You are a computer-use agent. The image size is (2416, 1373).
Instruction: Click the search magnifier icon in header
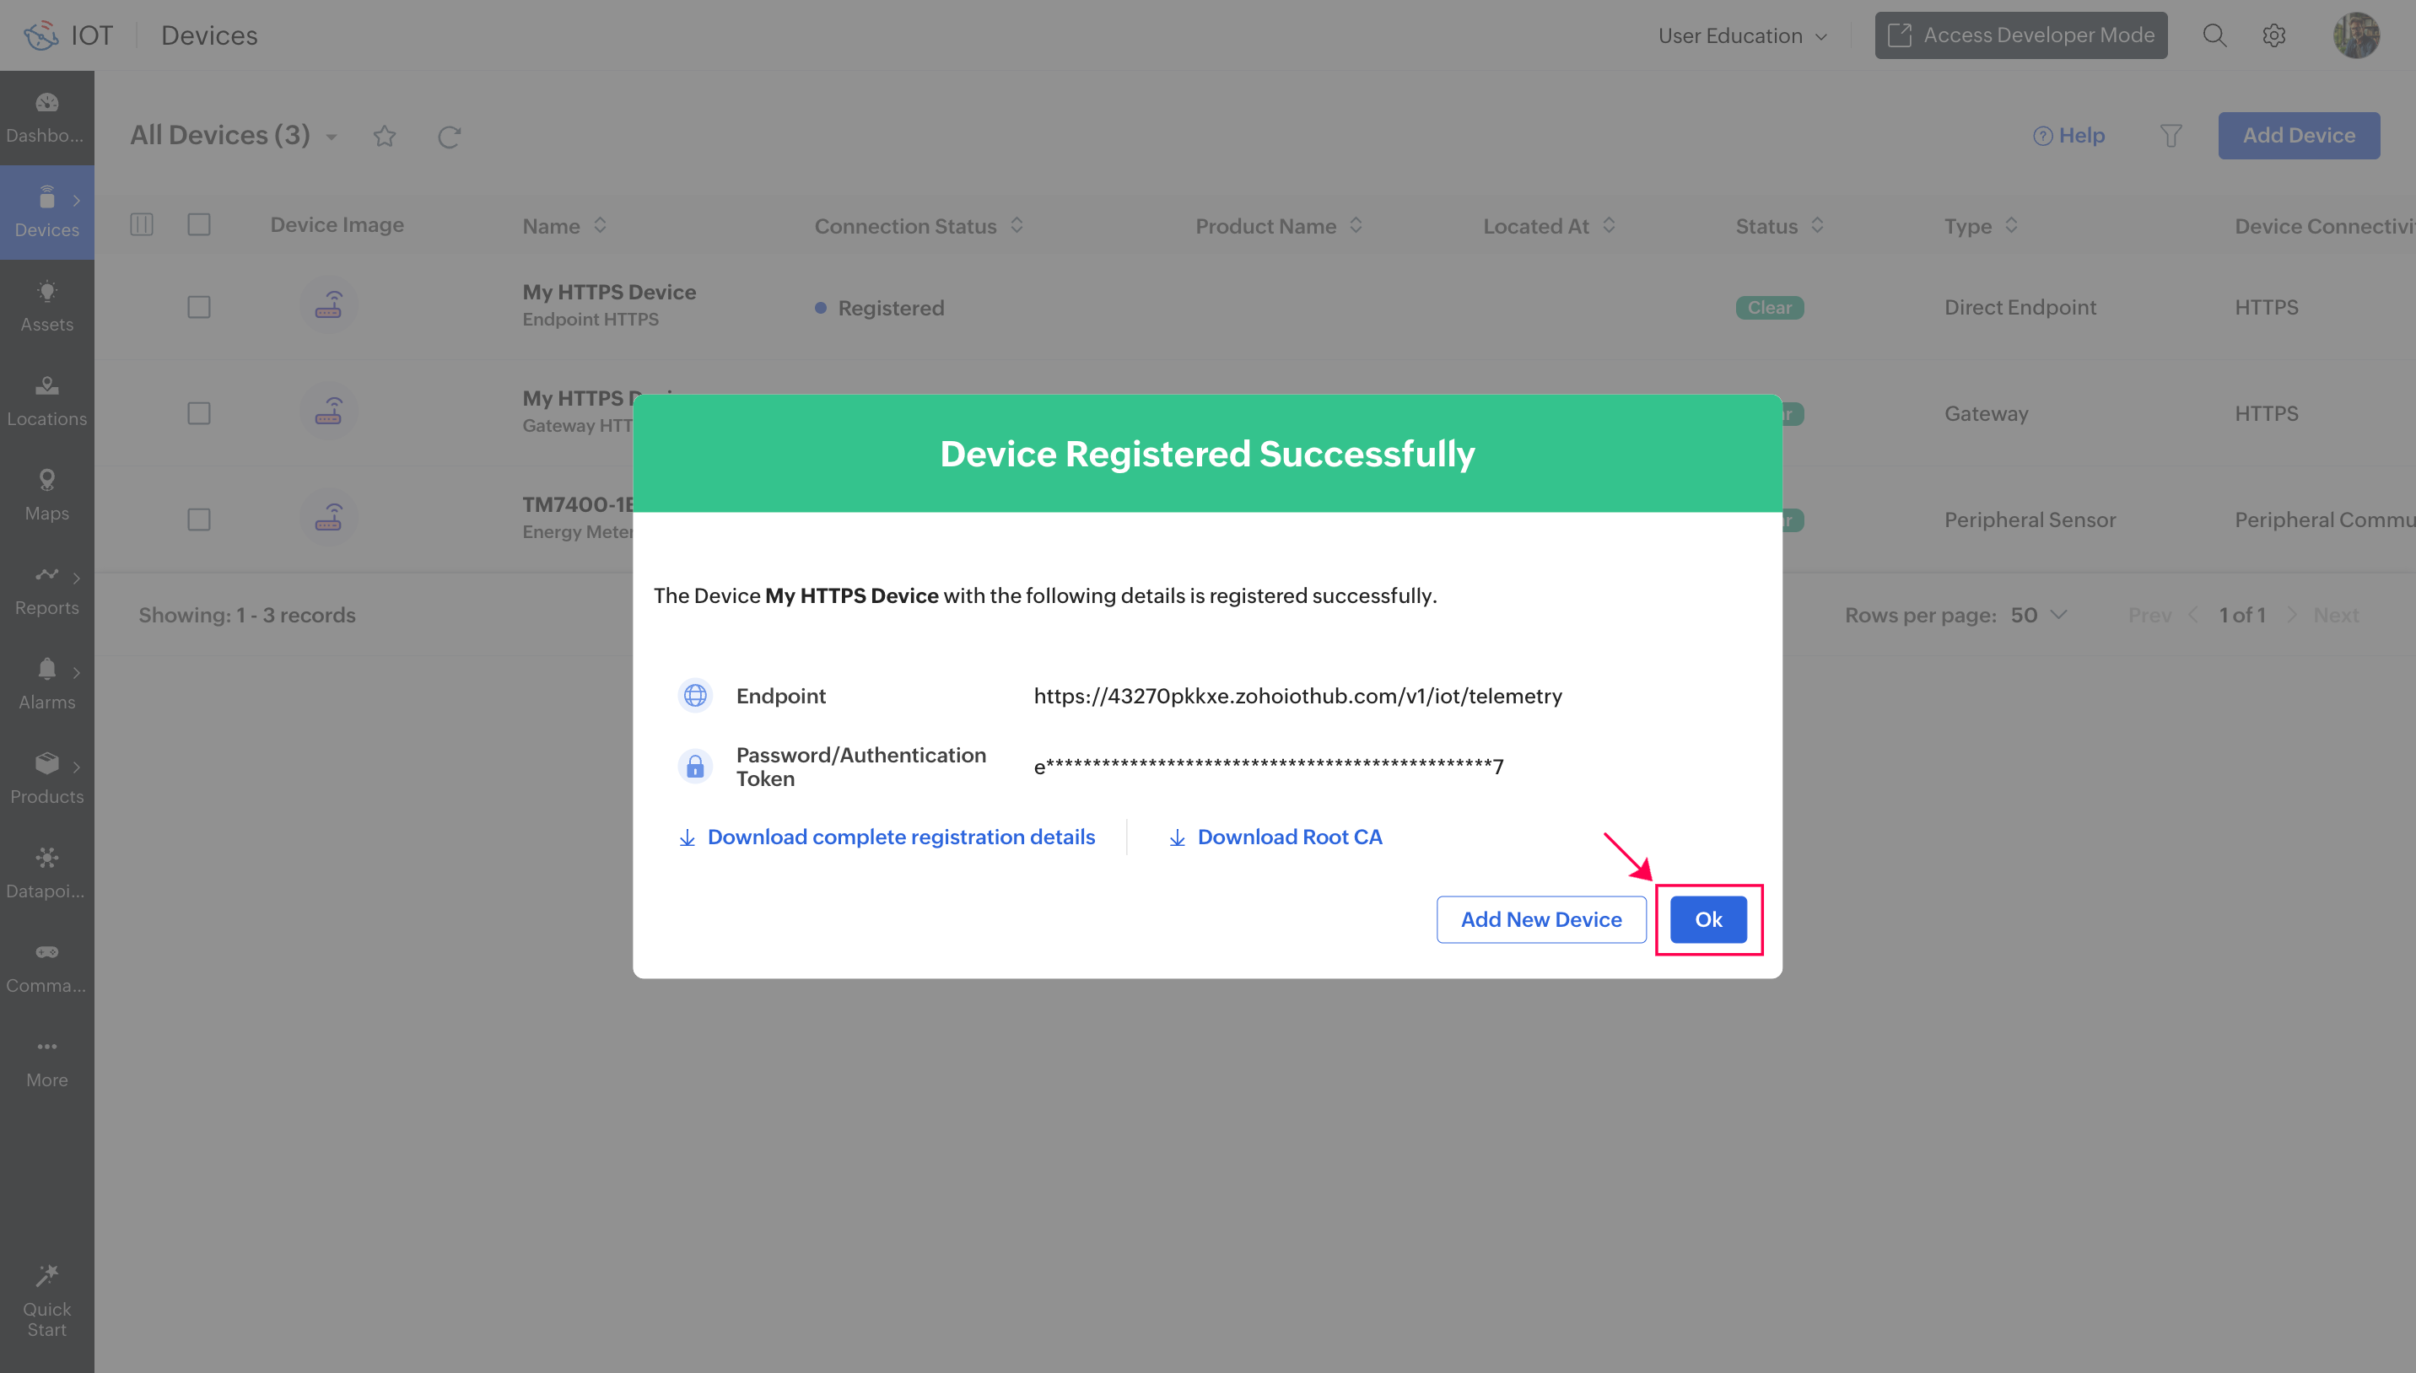(2214, 35)
